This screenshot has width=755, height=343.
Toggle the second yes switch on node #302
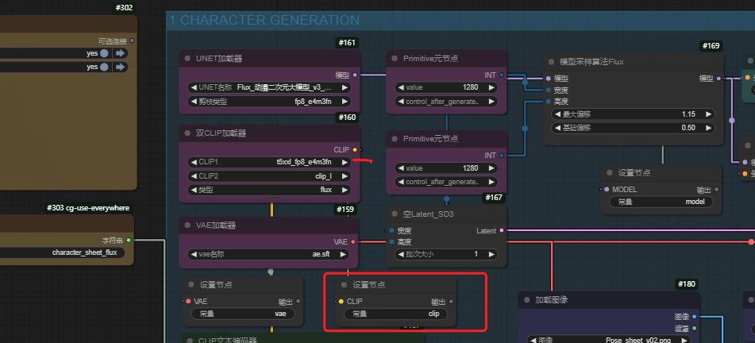pos(104,67)
